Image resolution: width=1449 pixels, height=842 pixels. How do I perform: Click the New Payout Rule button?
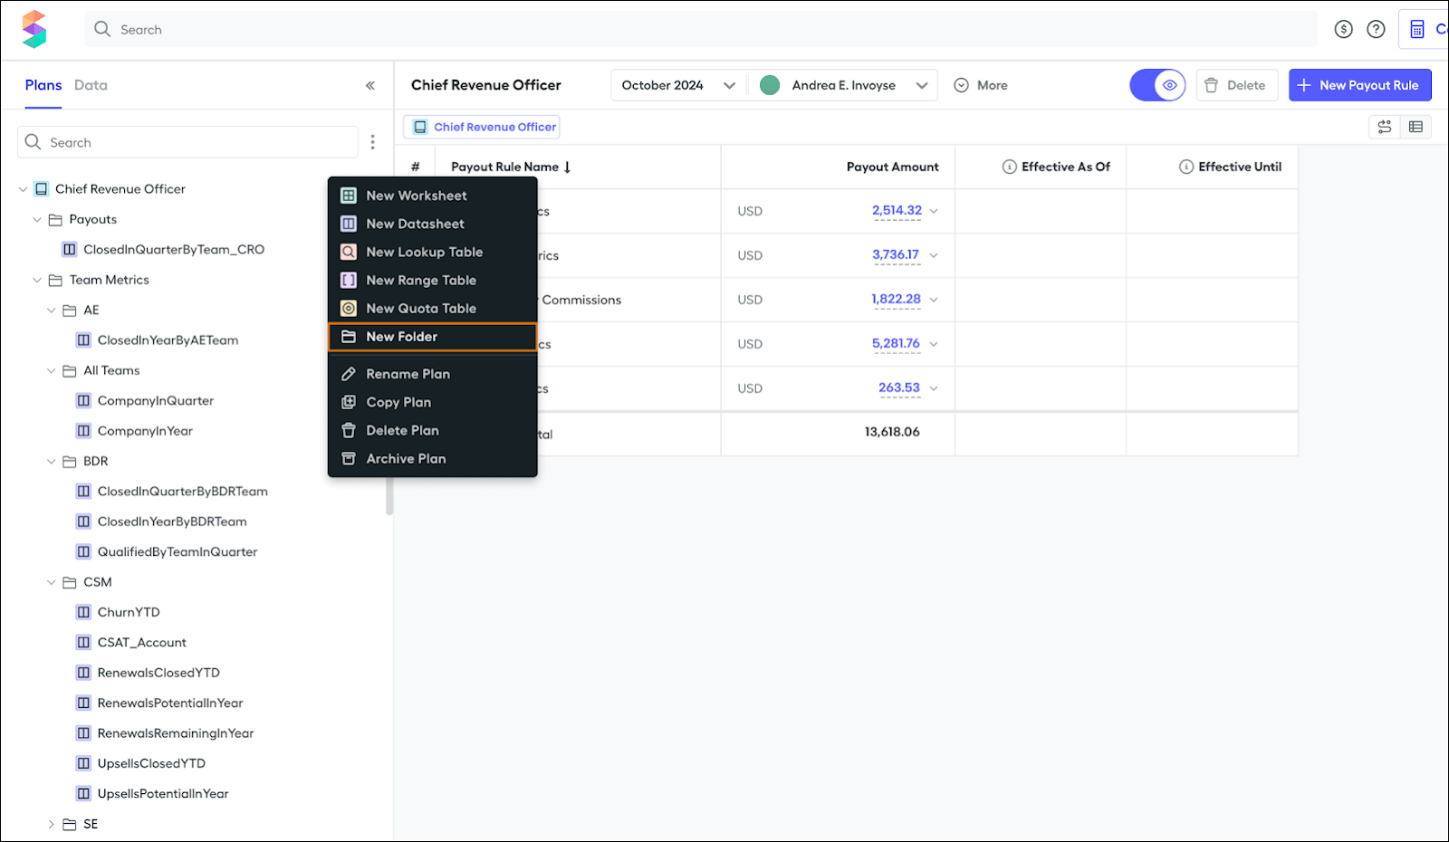pos(1360,85)
